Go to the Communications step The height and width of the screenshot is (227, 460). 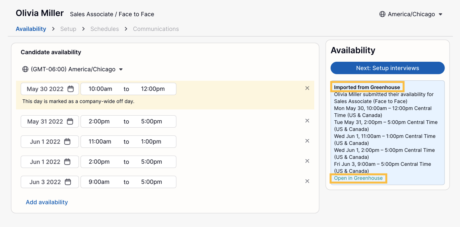156,29
